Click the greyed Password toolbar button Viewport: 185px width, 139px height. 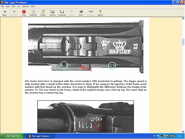tap(90, 13)
